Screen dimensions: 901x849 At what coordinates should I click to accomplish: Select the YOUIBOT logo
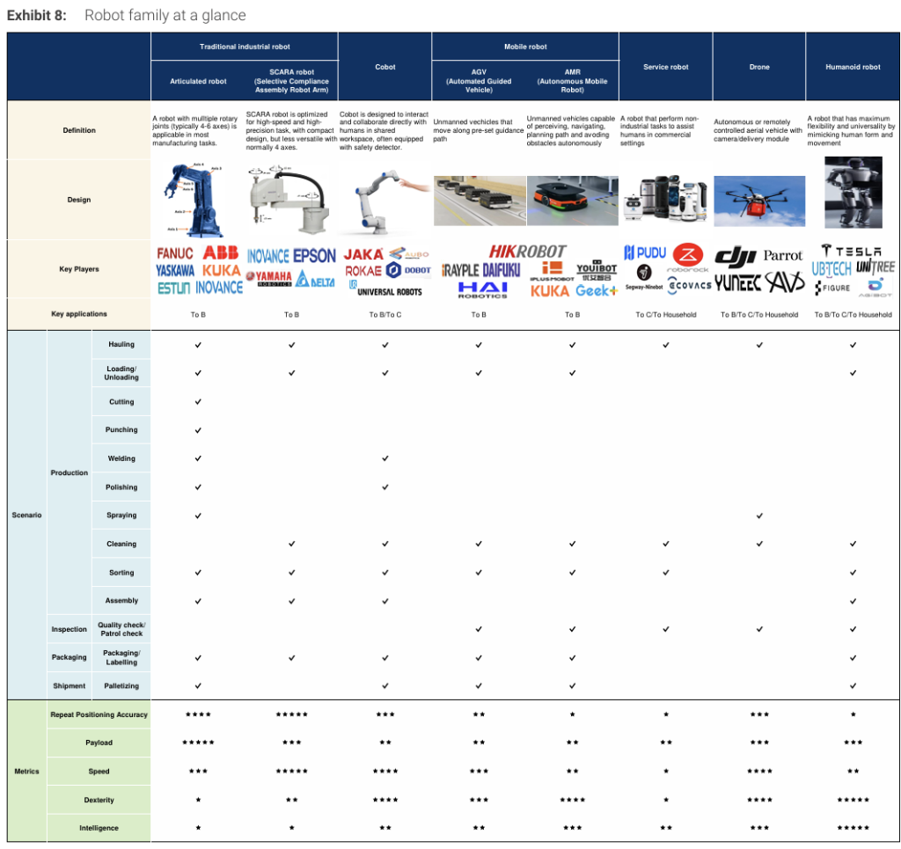[597, 269]
